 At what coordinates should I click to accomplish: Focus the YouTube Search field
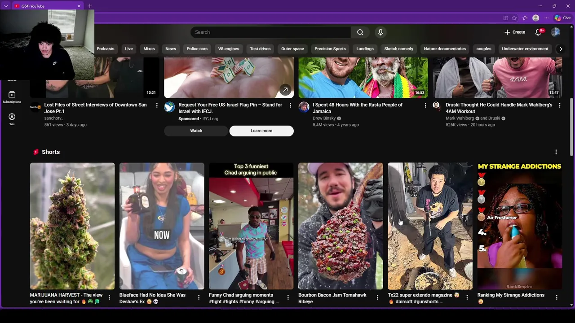click(271, 32)
